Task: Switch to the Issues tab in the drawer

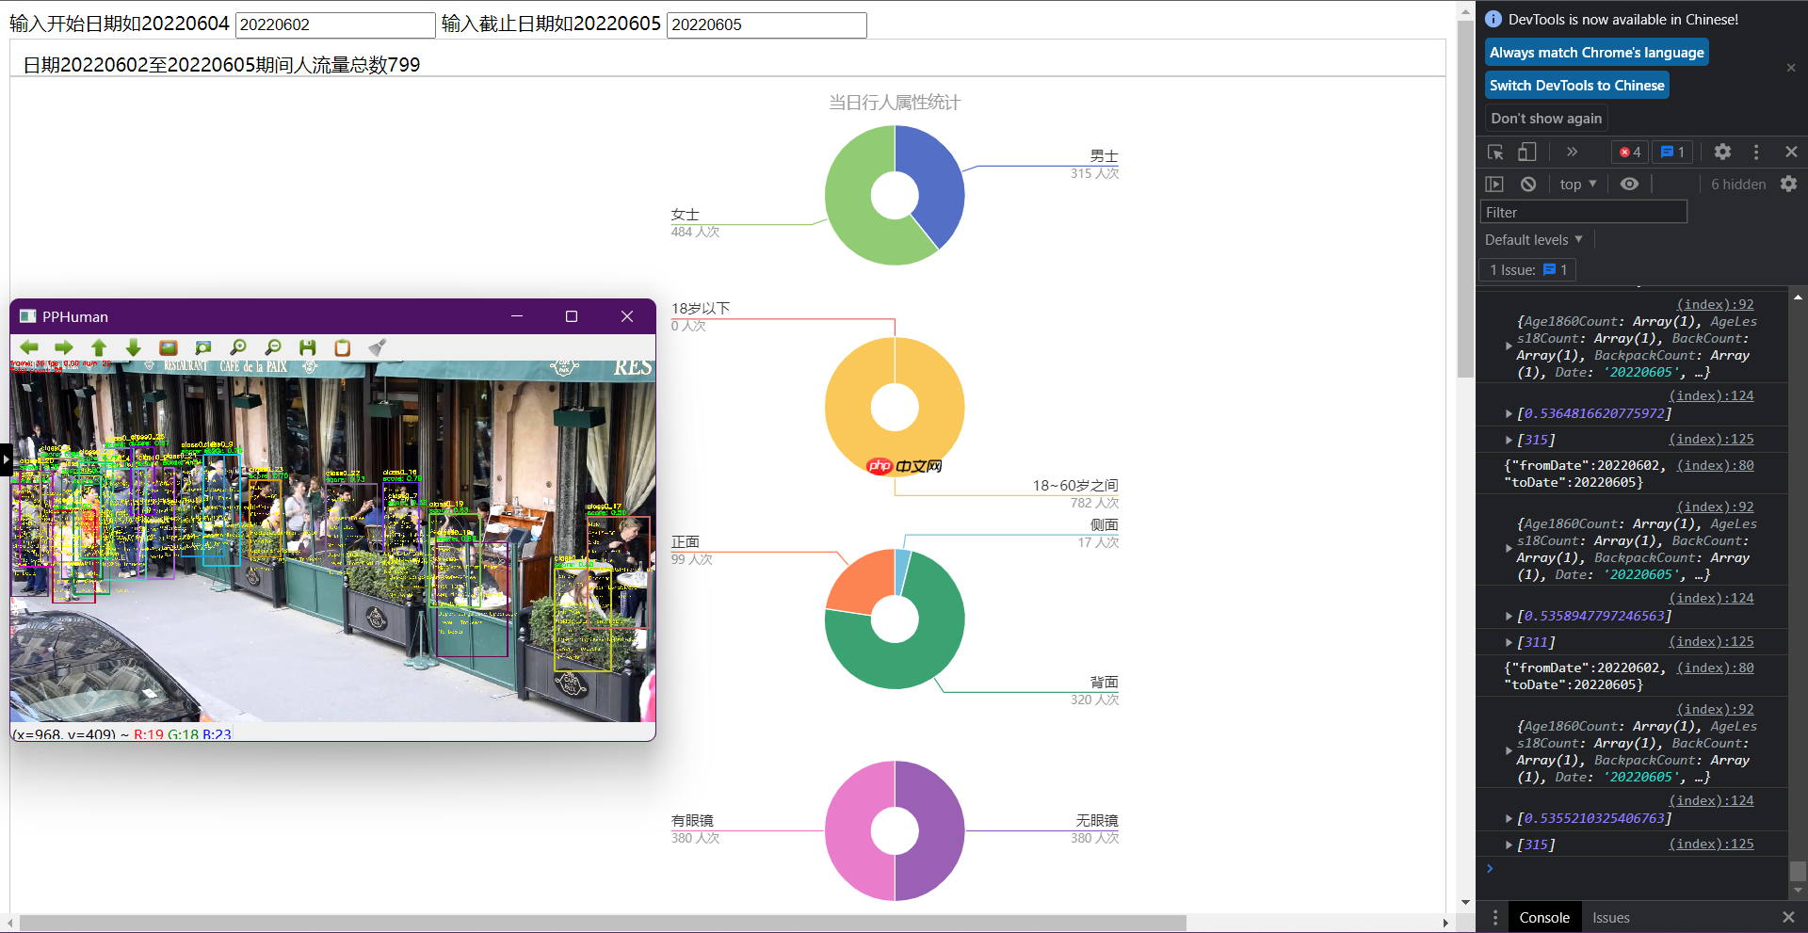Action: (x=1610, y=918)
